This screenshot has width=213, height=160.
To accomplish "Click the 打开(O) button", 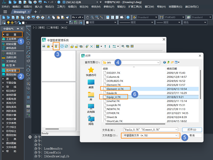I will [x=192, y=130].
